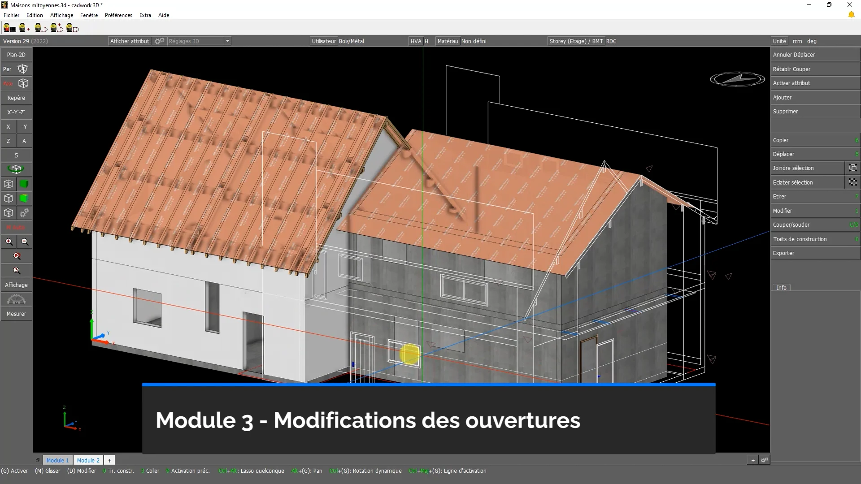Click the compass navigation indicator in the viewport
This screenshot has width=861, height=484.
pos(737,79)
